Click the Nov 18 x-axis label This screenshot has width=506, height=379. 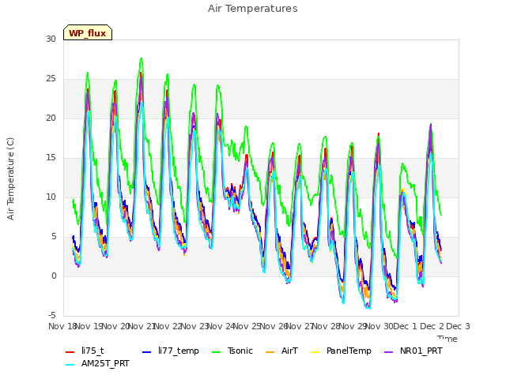62,326
